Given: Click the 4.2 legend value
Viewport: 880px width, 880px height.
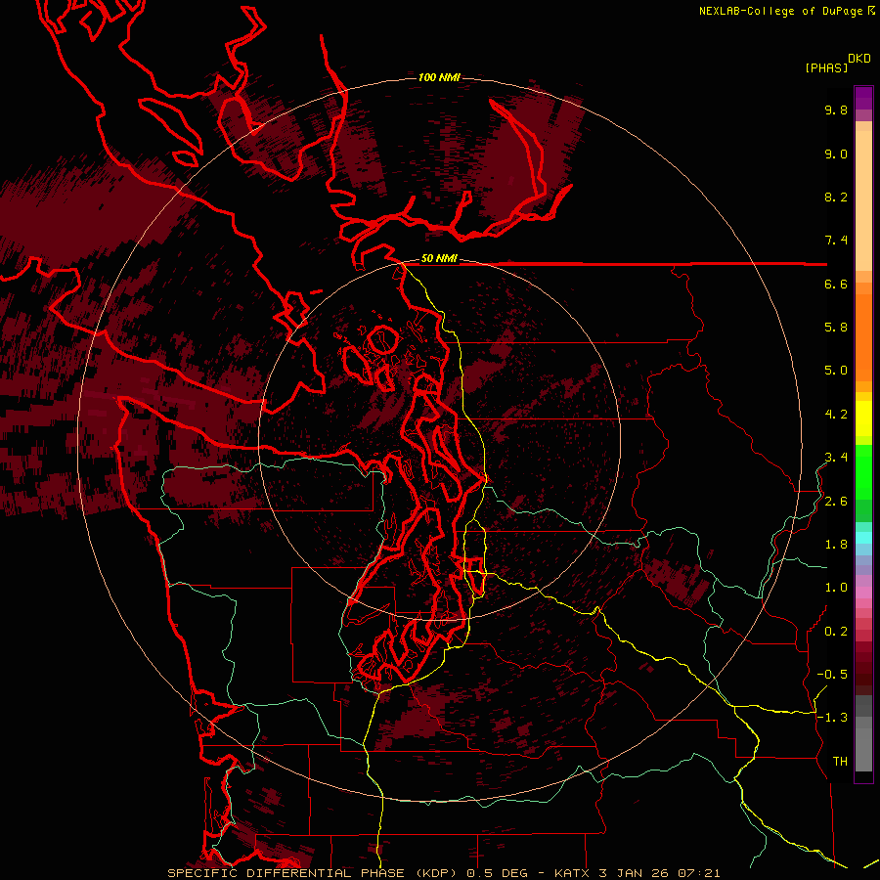Looking at the screenshot, I should click(x=836, y=415).
